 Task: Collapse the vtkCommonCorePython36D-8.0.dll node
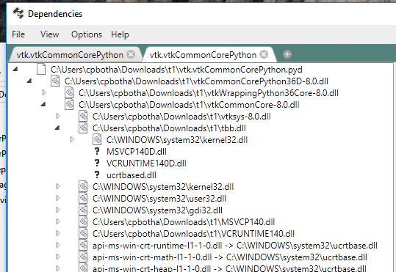29,81
